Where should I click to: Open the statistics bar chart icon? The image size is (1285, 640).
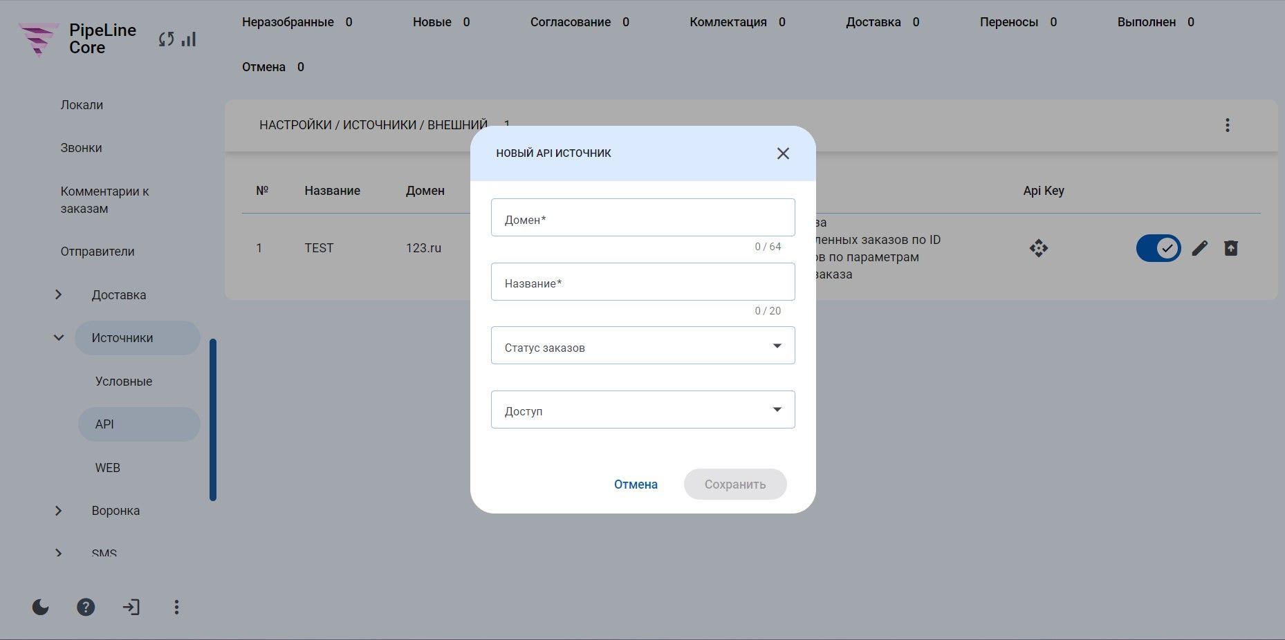tap(189, 39)
